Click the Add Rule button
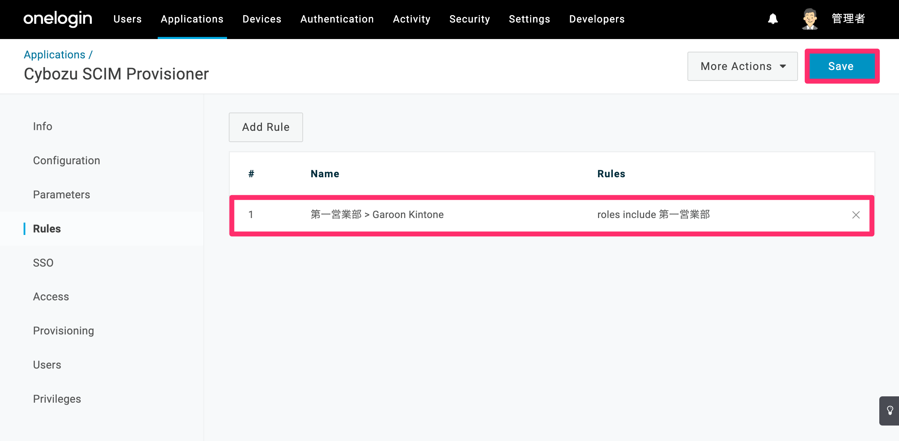The height and width of the screenshot is (441, 899). click(266, 127)
